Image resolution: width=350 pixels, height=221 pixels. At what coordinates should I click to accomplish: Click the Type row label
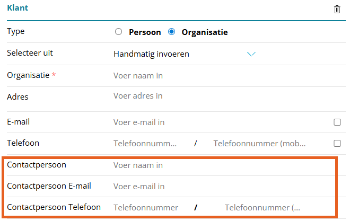pyautogui.click(x=16, y=31)
